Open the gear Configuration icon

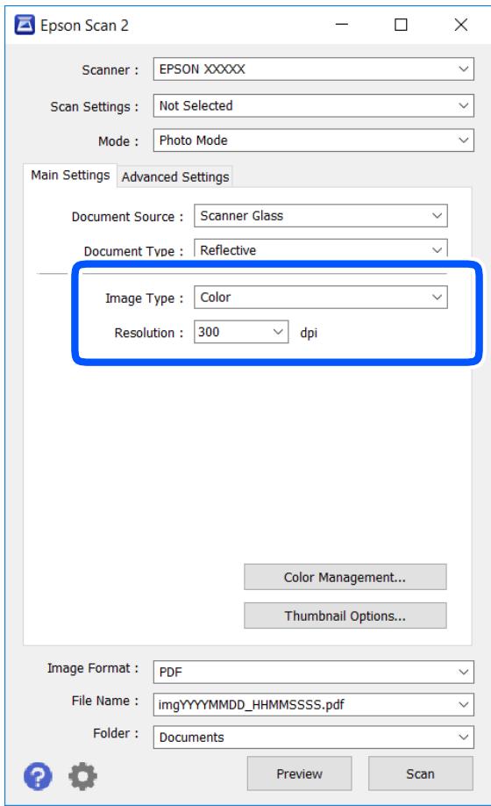82,775
